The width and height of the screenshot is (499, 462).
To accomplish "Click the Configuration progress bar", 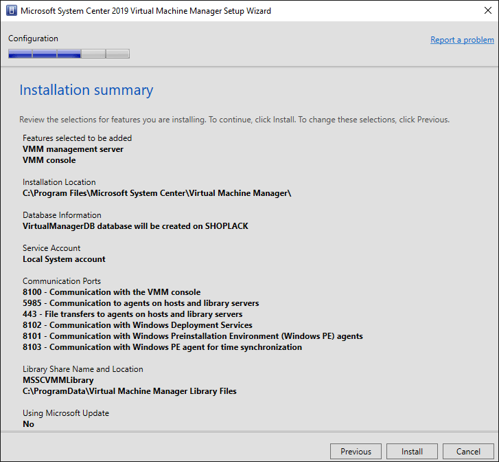I will point(69,54).
